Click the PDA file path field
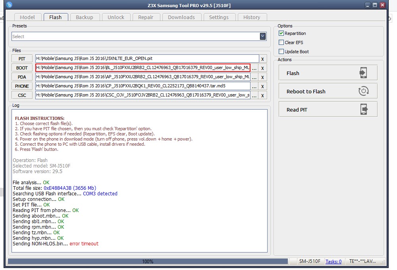 point(143,77)
